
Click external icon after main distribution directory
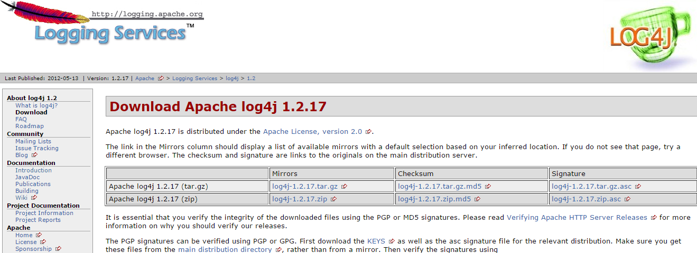[x=278, y=250]
